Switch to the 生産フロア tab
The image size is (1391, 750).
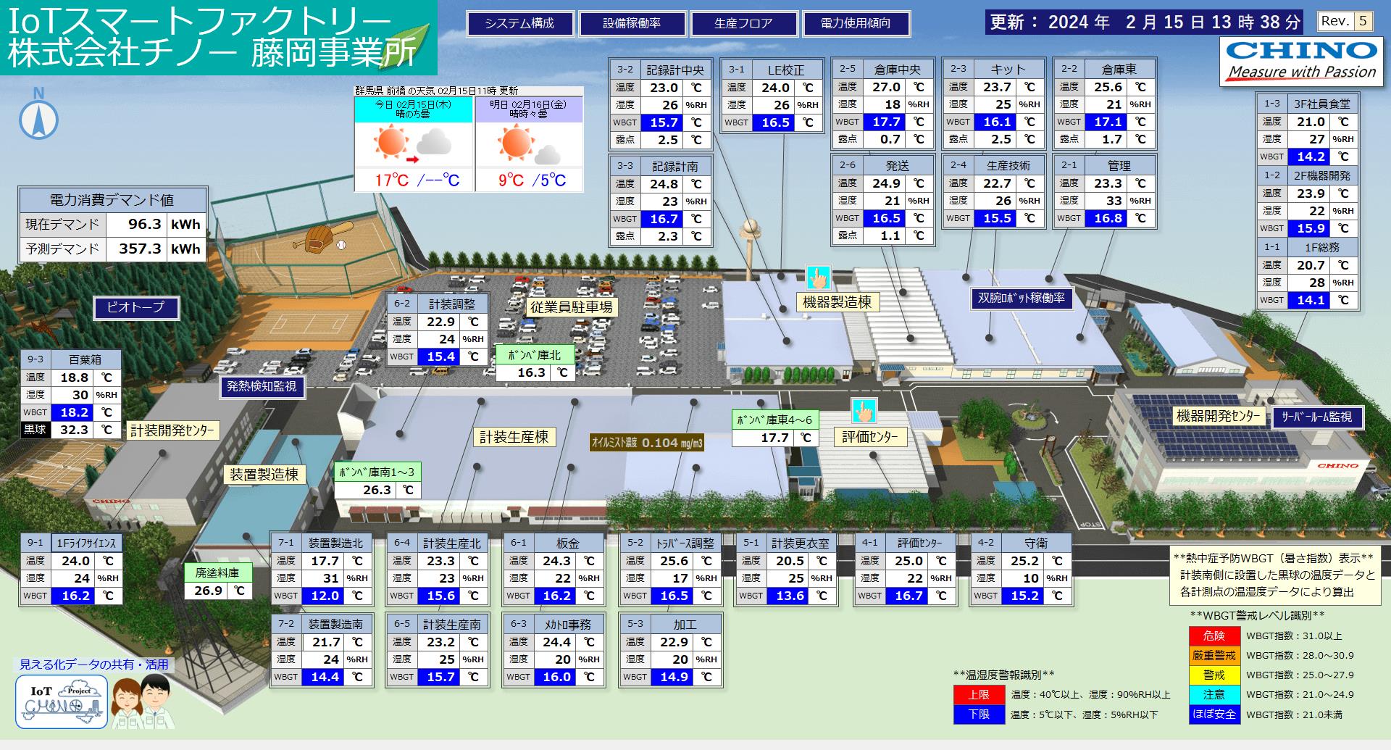(743, 23)
